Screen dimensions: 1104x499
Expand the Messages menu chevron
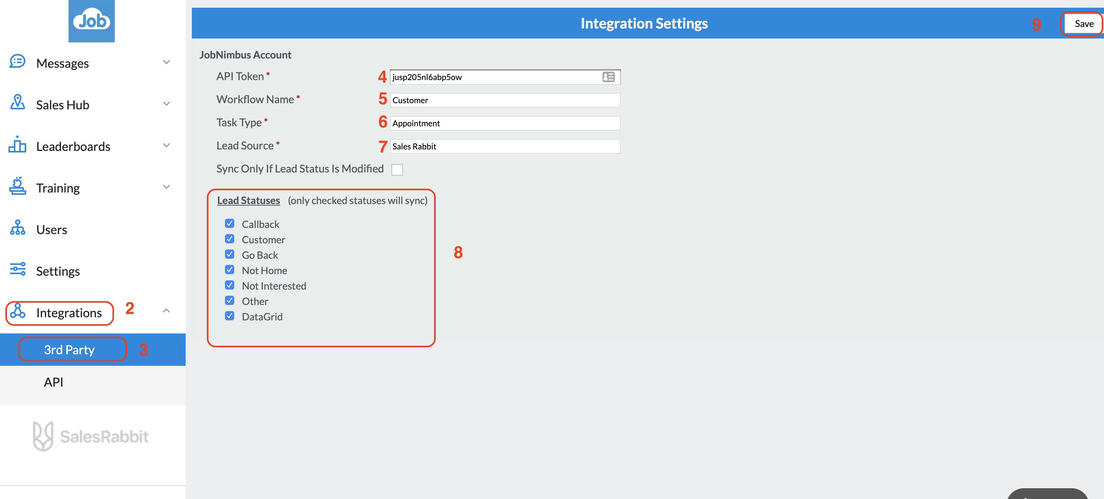(x=166, y=62)
